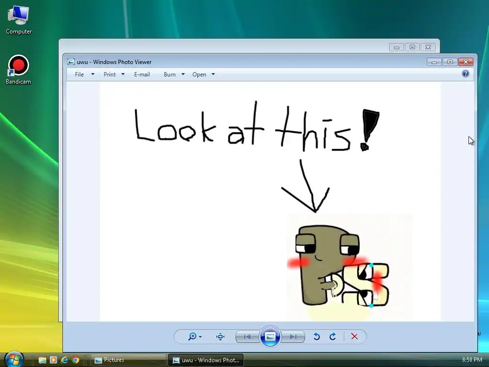Expand the Burn dropdown arrow
Screen dimensions: 489x367
183,74
